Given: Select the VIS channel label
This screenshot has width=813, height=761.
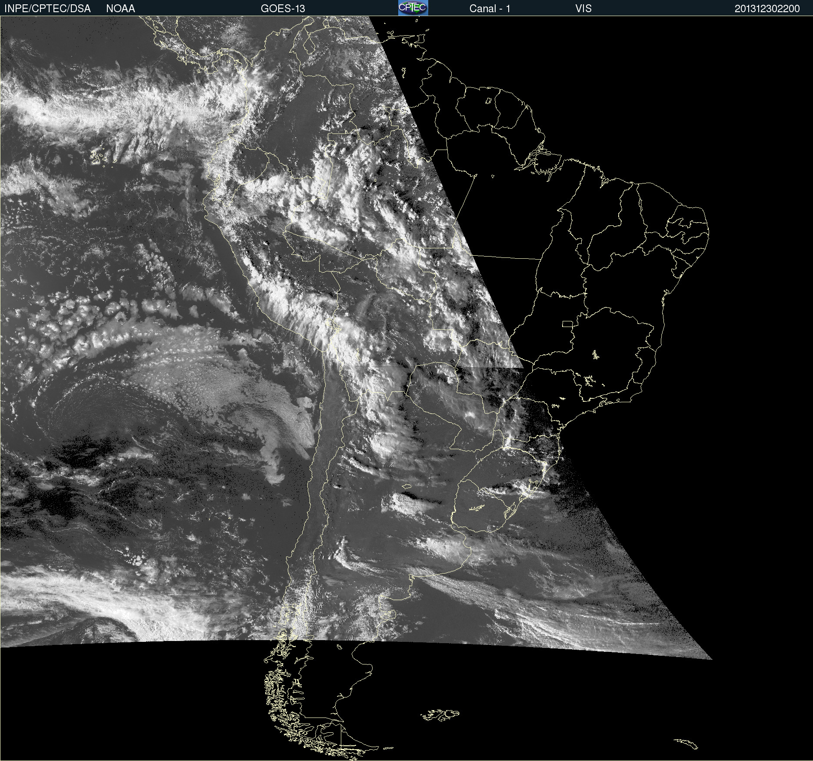Looking at the screenshot, I should [x=583, y=9].
